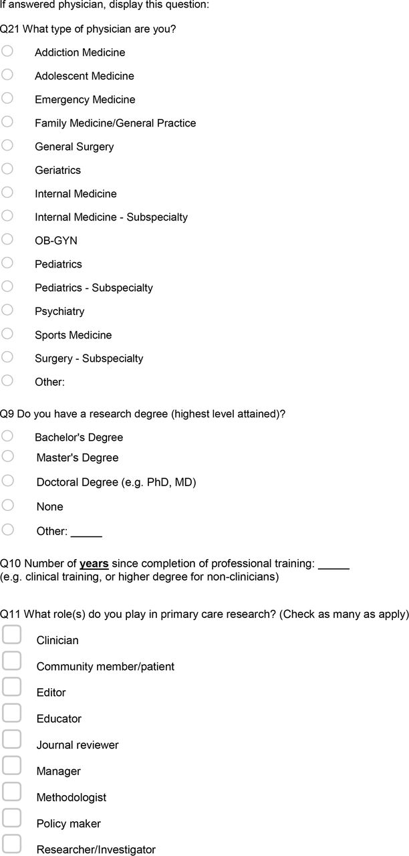The image size is (409, 856).
Task: Select Other under physician type
Action: [x=7, y=381]
